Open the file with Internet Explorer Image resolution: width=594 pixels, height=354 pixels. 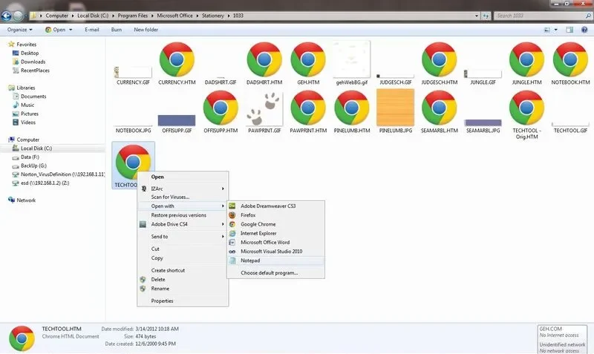(275, 233)
